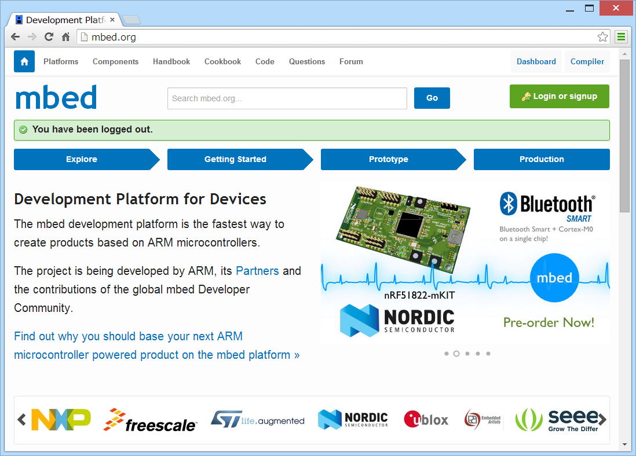Open Chrome hamburger menu
Viewport: 636px width, 456px height.
click(x=621, y=37)
